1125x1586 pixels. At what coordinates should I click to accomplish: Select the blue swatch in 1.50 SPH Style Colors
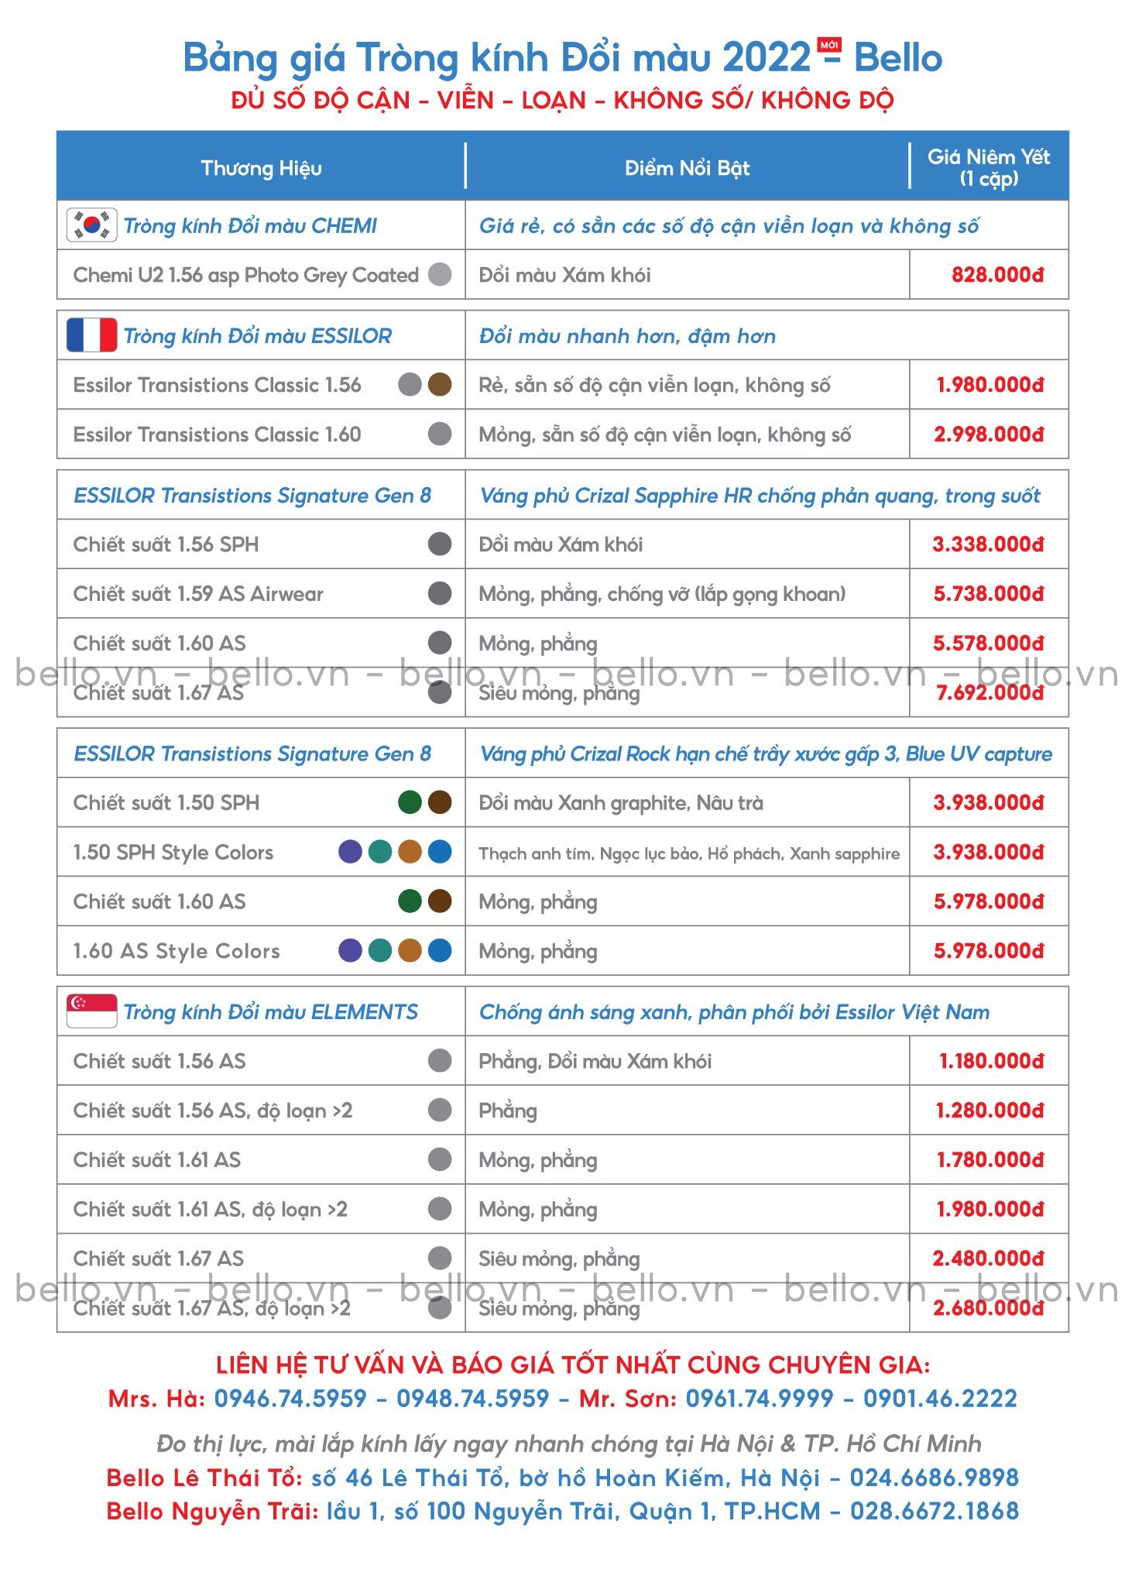click(x=440, y=852)
